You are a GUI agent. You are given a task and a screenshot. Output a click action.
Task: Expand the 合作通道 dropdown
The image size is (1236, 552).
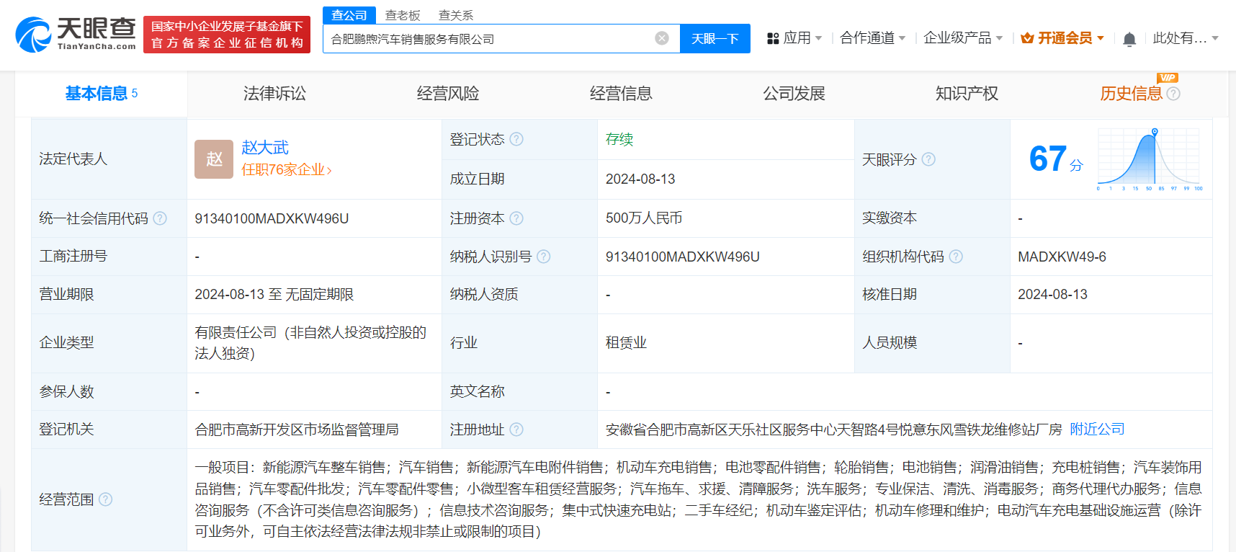click(x=872, y=38)
